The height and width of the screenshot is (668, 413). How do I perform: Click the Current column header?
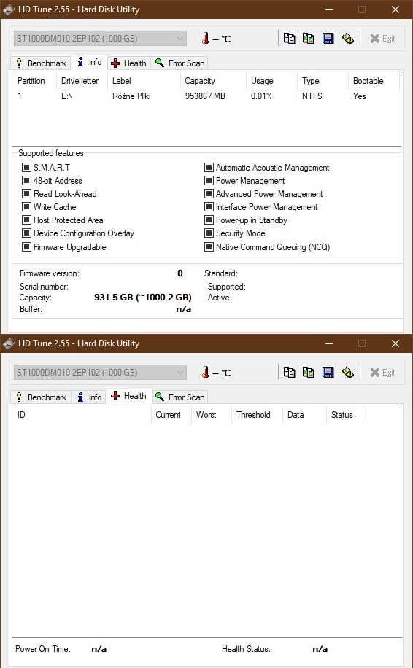171,415
